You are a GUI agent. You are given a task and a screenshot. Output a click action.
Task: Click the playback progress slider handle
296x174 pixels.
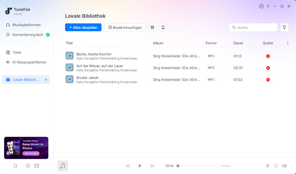pos(178,166)
